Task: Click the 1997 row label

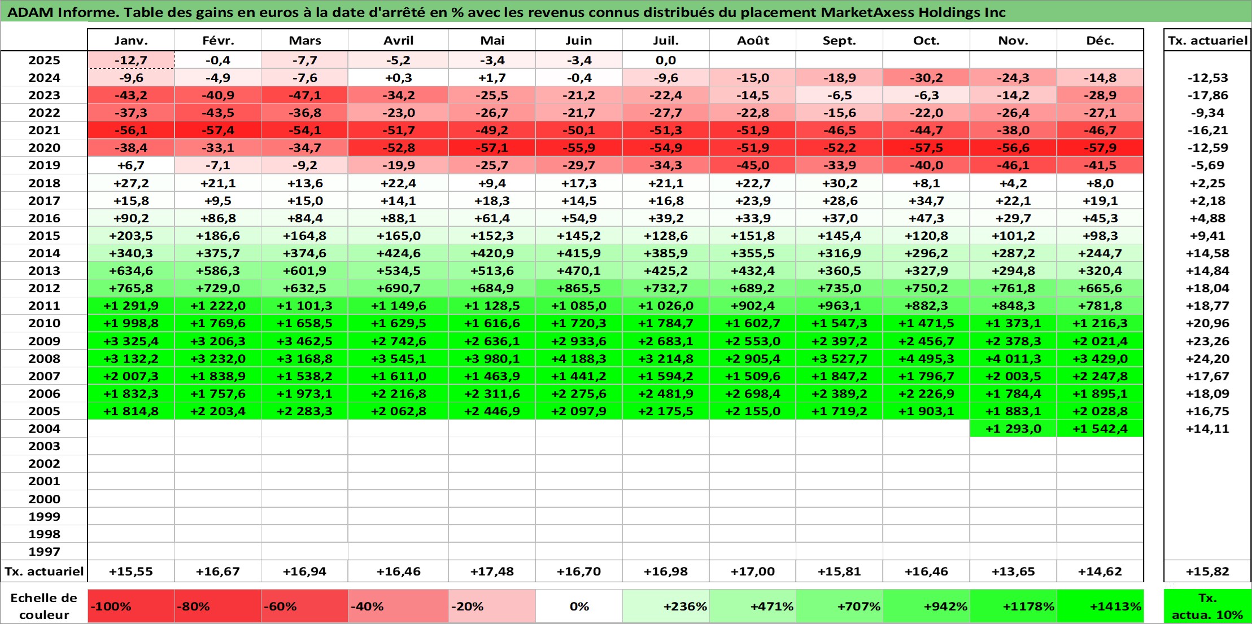Action: [44, 551]
